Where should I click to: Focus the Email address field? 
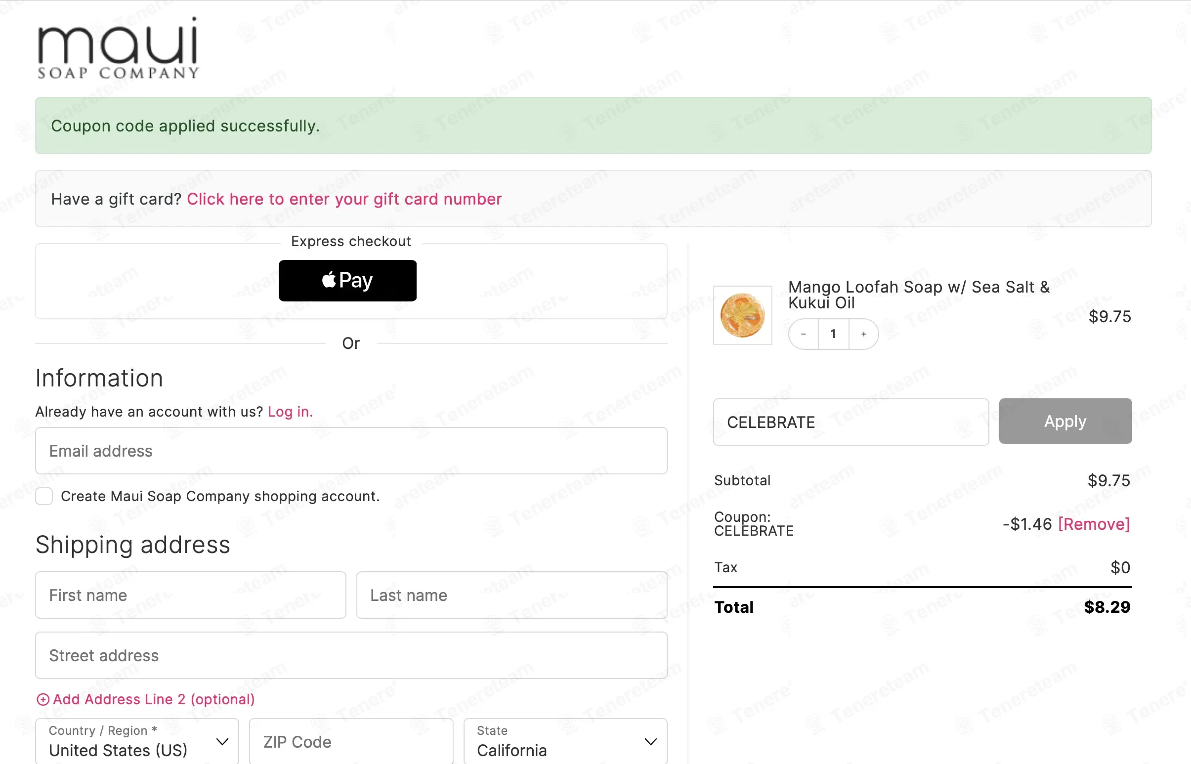pyautogui.click(x=351, y=451)
